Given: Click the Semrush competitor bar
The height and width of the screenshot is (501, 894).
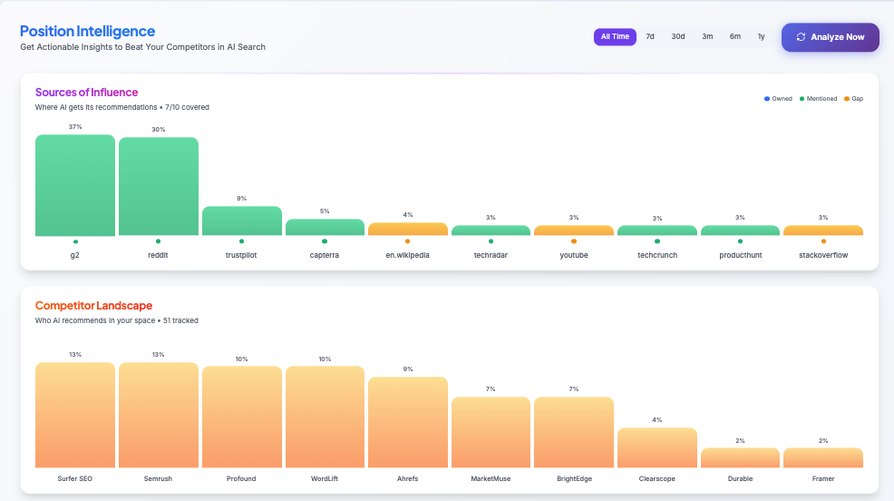Looking at the screenshot, I should point(159,416).
